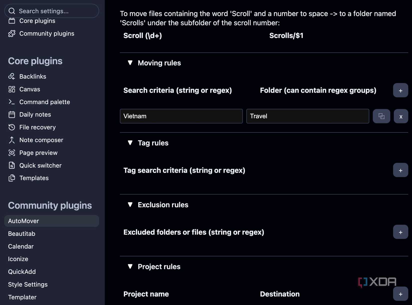Add a new exclusion rule
Viewport: 412px width, 305px height.
click(401, 232)
